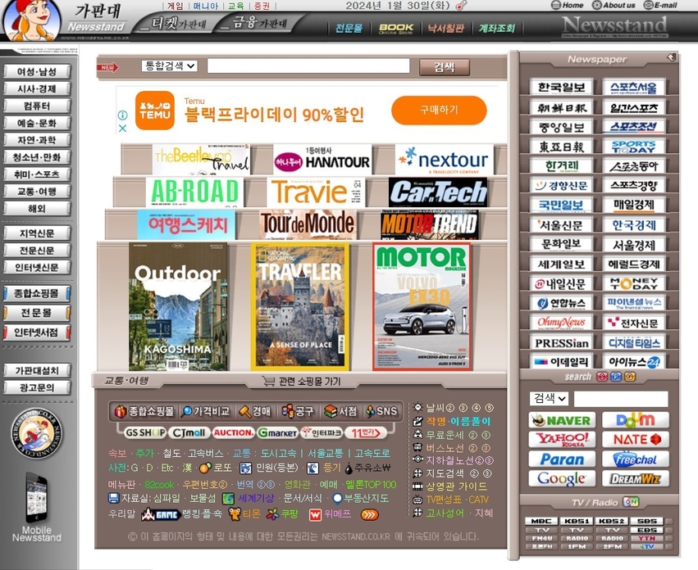Click the 위메프 W icon

315,514
